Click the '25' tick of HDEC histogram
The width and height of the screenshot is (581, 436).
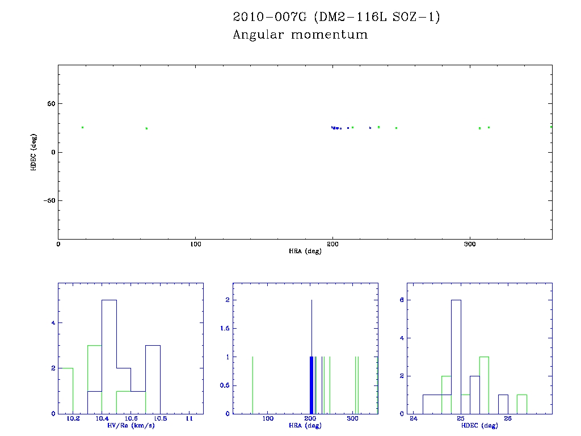(461, 418)
